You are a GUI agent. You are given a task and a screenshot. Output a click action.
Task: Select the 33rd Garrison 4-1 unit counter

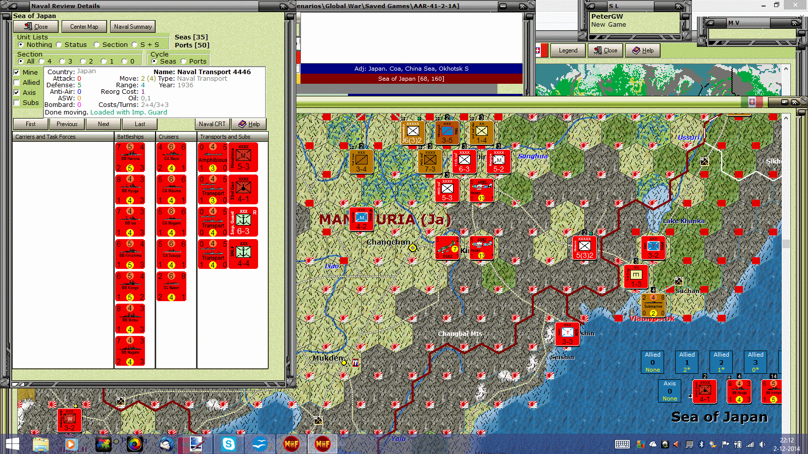click(243, 190)
